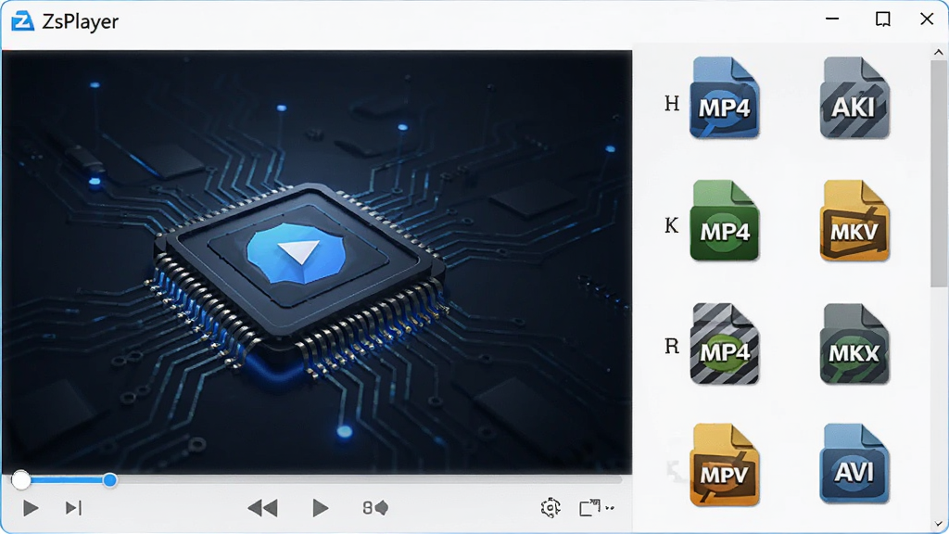Screen dimensions: 949x534
Task: Click the blue seek bar handle
Action: pos(109,480)
